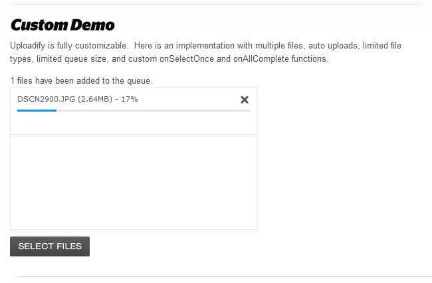Cancel the DSCN2900.JPG upload
432x283 pixels.
tap(244, 100)
